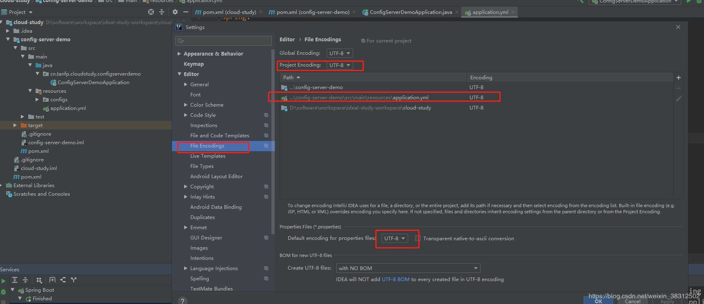The height and width of the screenshot is (304, 704).
Task: Collapse the Editor settings group
Action: coord(179,74)
